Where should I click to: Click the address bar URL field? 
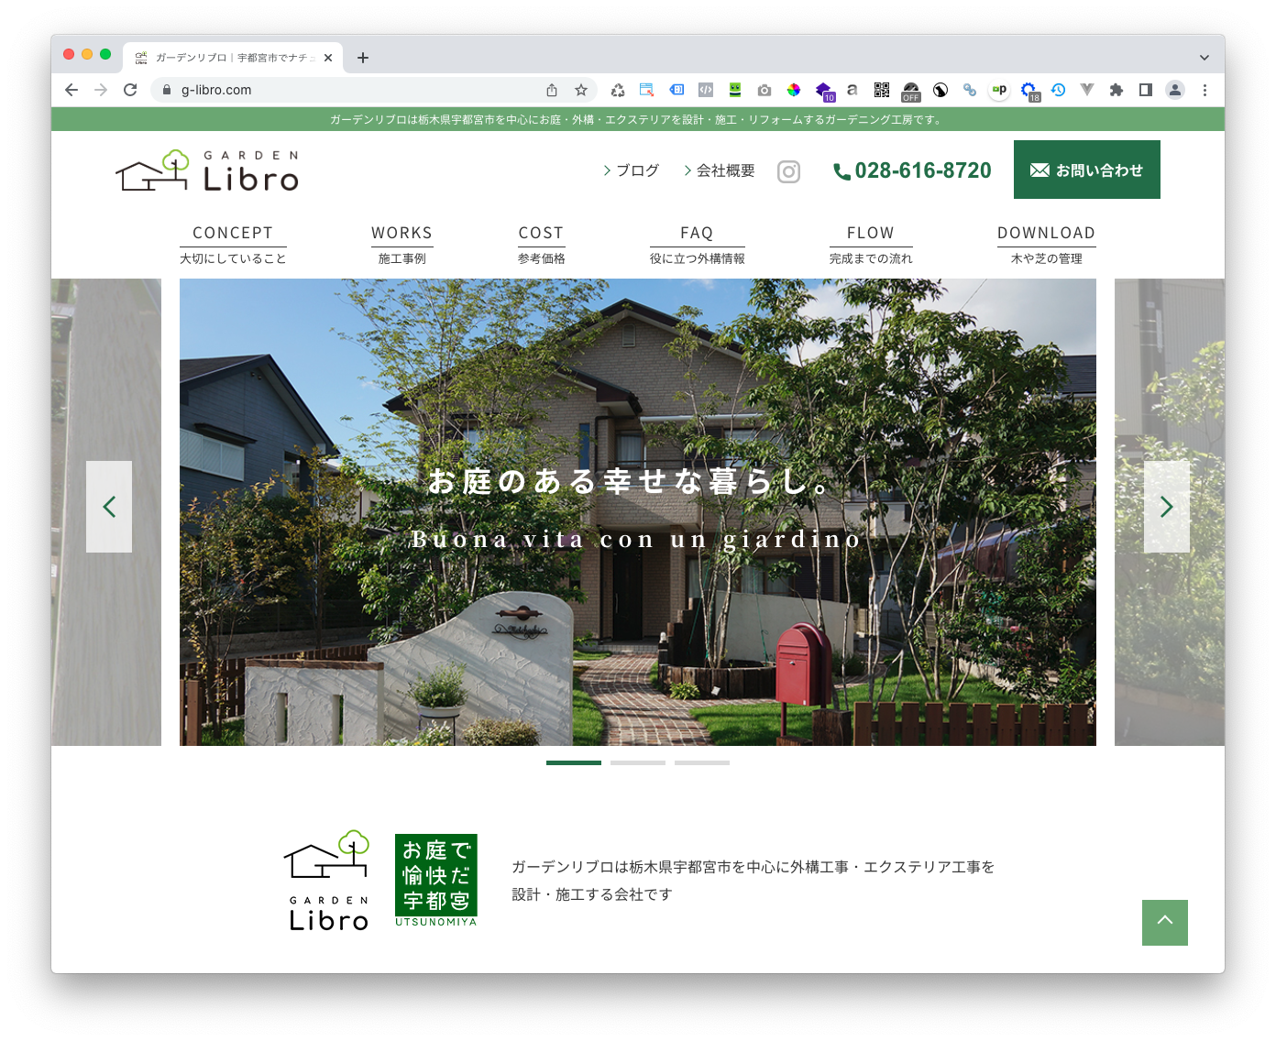tap(348, 90)
